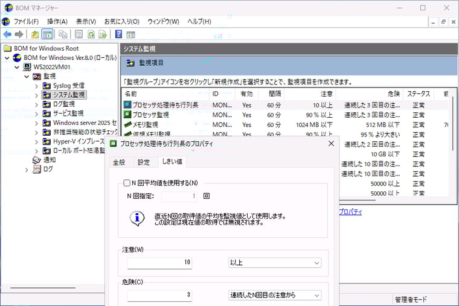Close the プロセッサ処理待ち行列長 properties dialog

331,144
